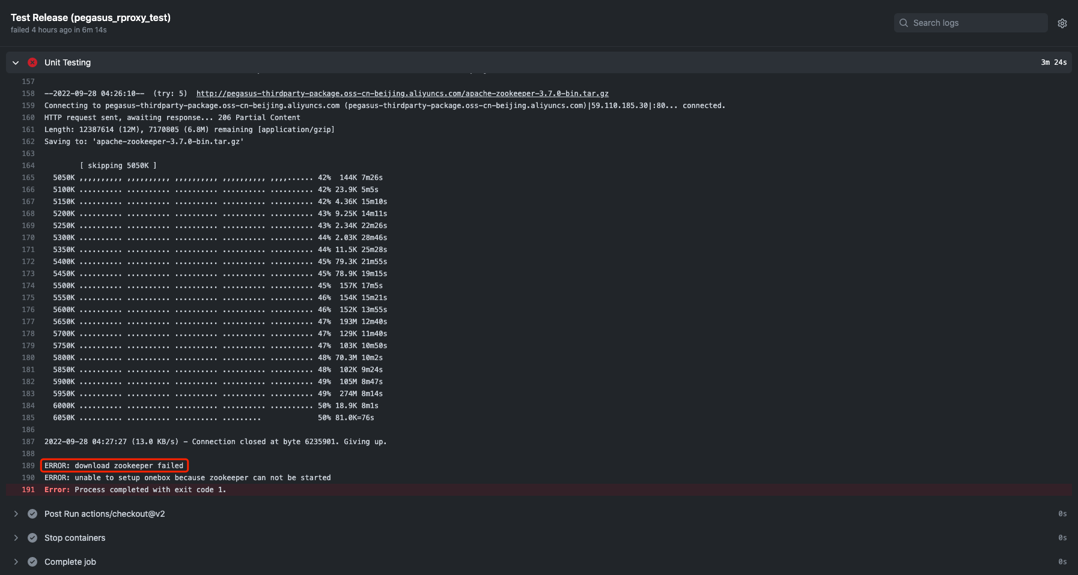Click the Complete job step label
The width and height of the screenshot is (1078, 575).
click(x=70, y=561)
